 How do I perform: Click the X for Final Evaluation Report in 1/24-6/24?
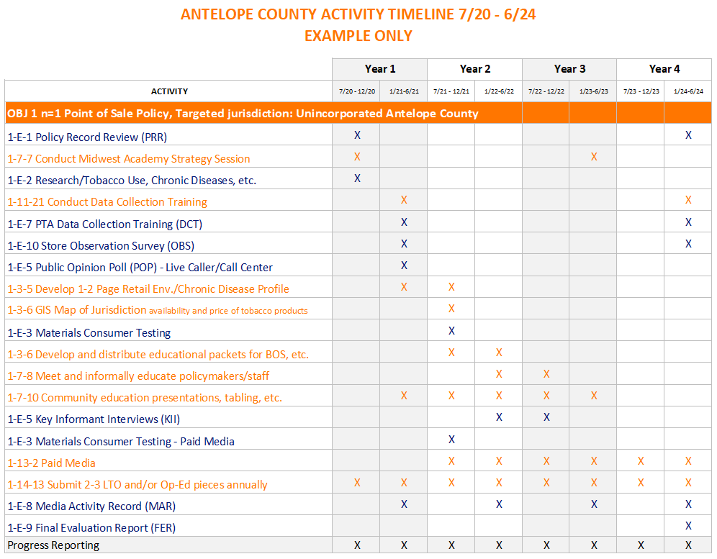tap(688, 526)
